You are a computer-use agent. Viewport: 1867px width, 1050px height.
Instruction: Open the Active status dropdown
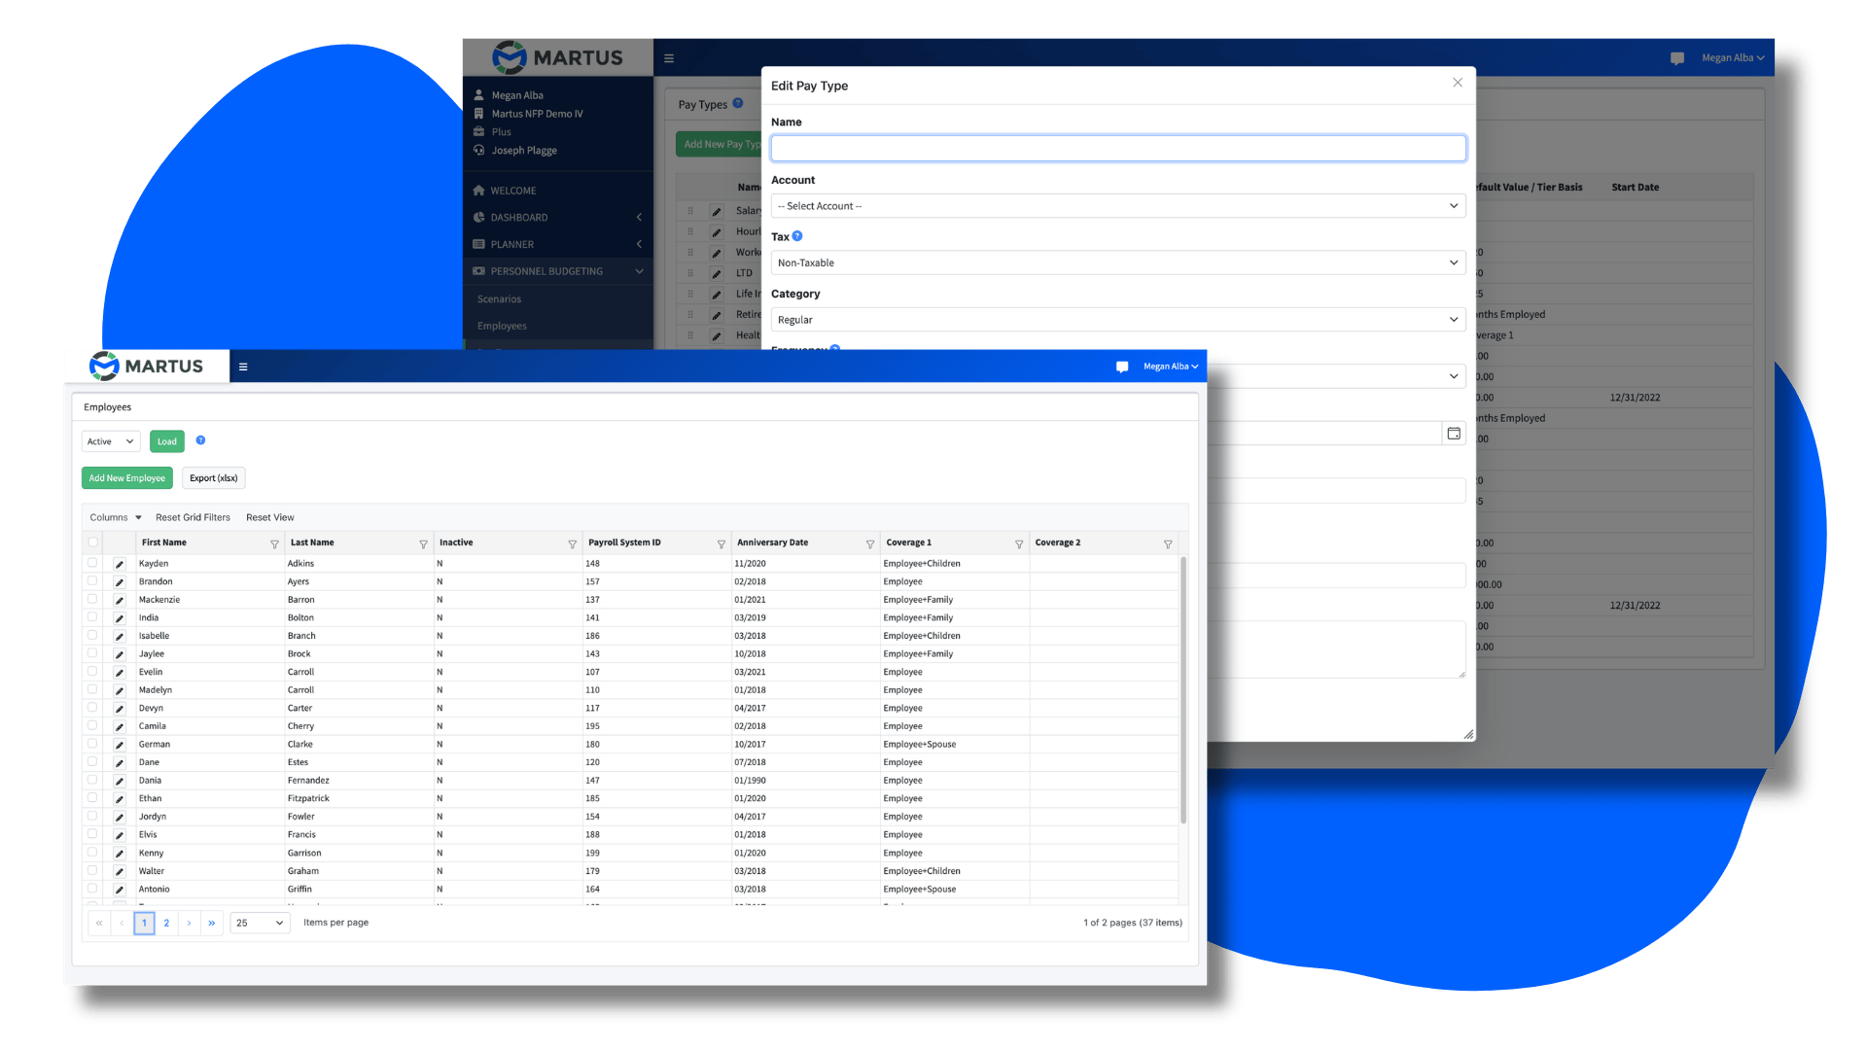click(x=111, y=441)
